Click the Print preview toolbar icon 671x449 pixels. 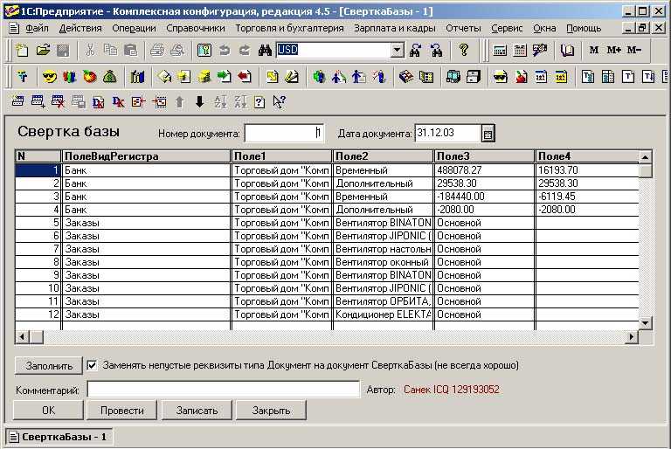point(177,51)
